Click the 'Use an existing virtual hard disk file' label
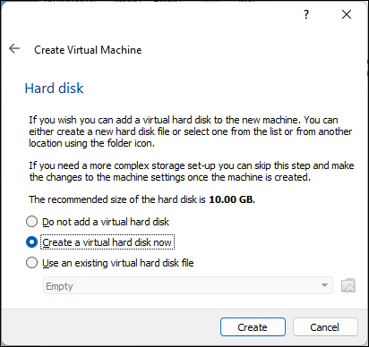 (x=118, y=263)
